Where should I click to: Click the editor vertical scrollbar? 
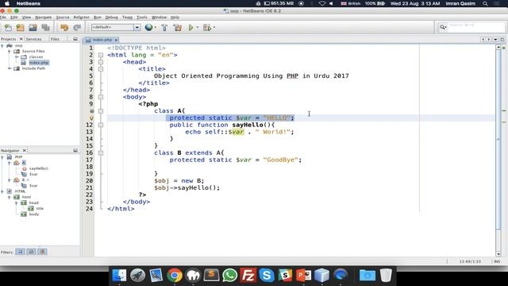point(498,150)
